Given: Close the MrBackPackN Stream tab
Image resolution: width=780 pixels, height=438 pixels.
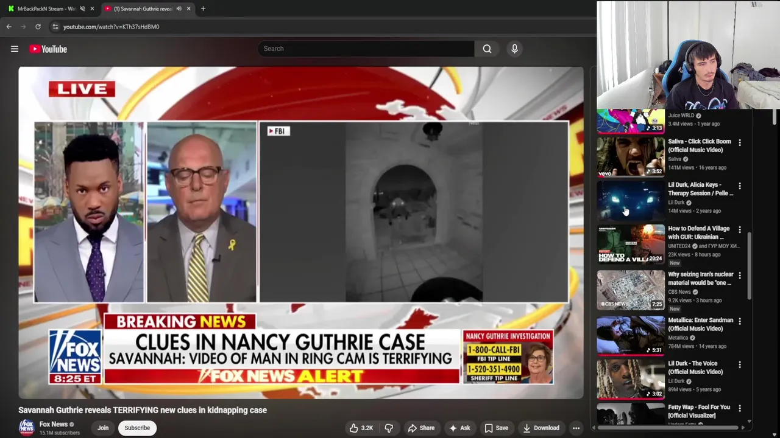Looking at the screenshot, I should [92, 9].
